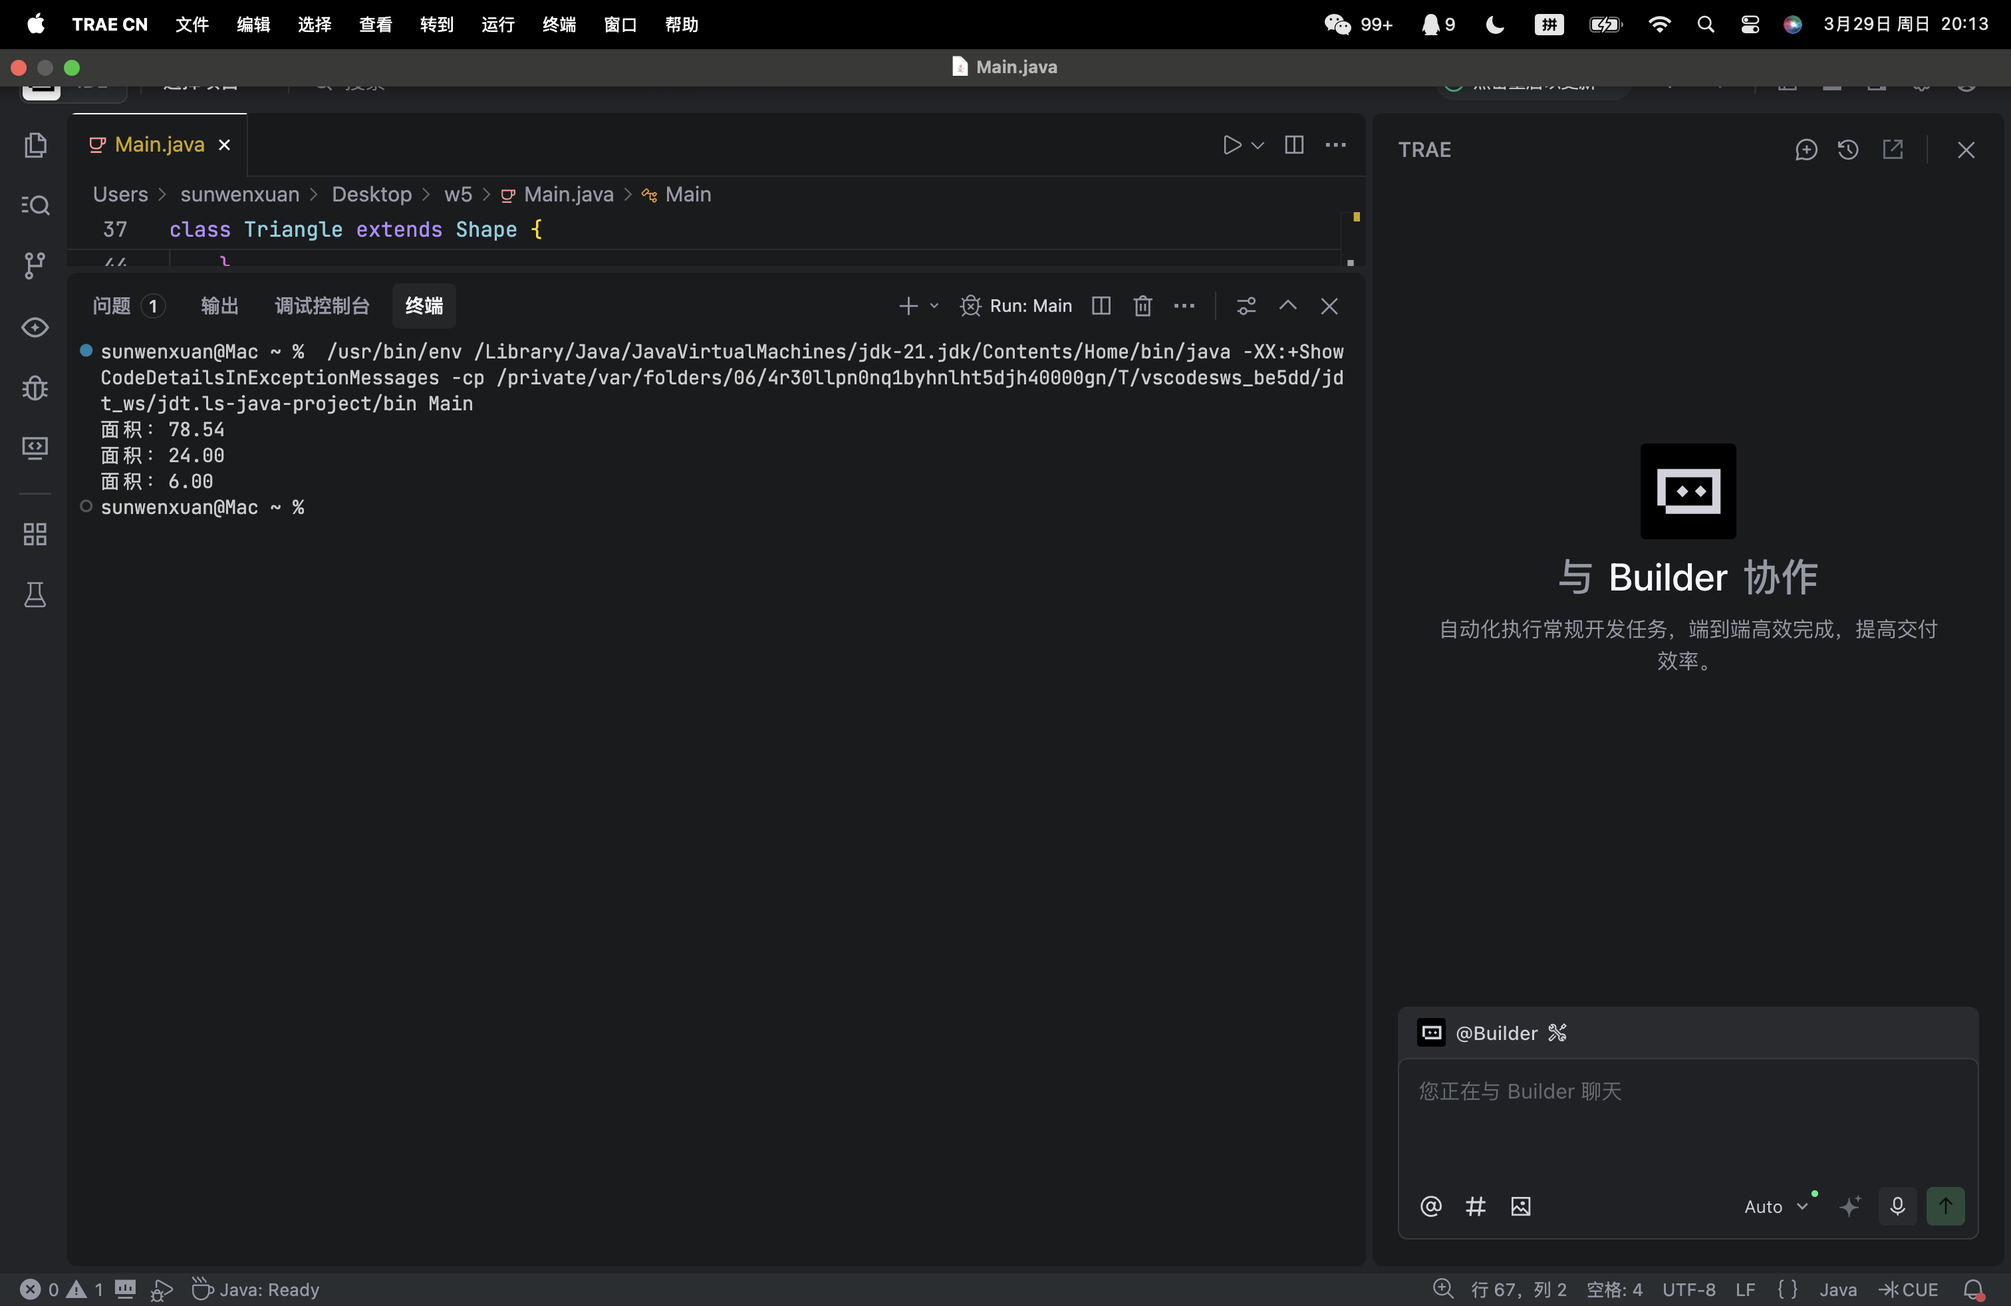Viewport: 2011px width, 1306px height.
Task: Maximize terminal panel with the up chevron
Action: coord(1287,306)
